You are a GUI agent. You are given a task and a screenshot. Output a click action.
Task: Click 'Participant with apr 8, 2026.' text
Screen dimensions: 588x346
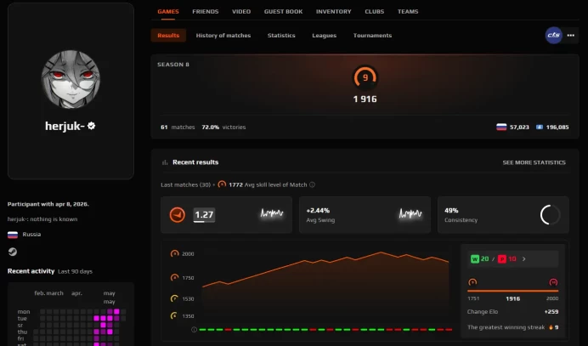point(48,204)
